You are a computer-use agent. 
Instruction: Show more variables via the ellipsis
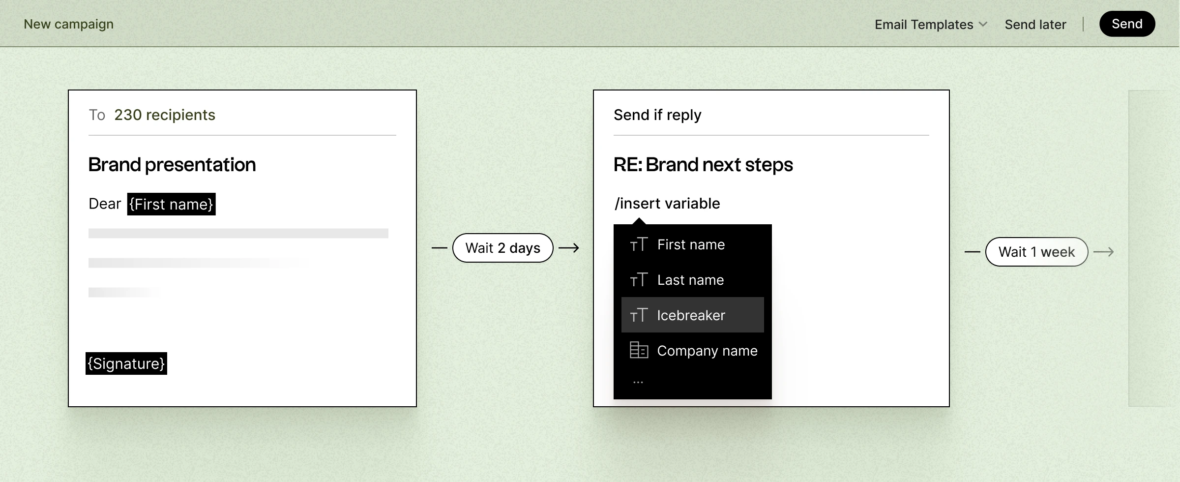(638, 382)
